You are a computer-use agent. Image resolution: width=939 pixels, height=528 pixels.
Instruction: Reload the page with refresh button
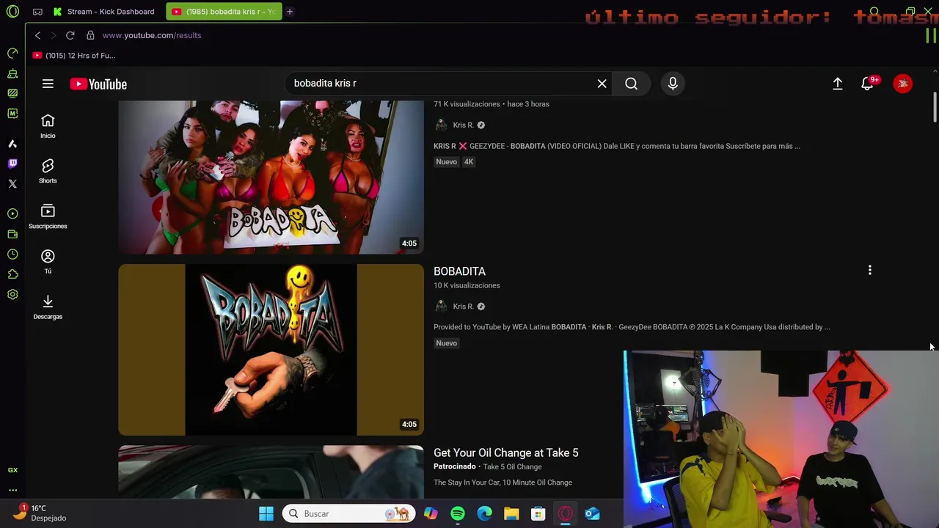pyautogui.click(x=70, y=35)
